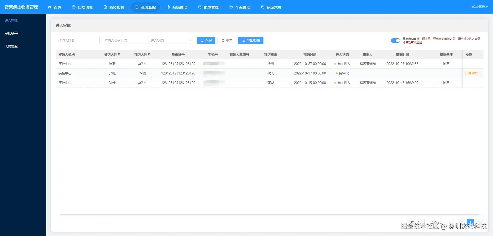Click the gear icon for 系统管理
Screen dimensions: 493x236
168,7
